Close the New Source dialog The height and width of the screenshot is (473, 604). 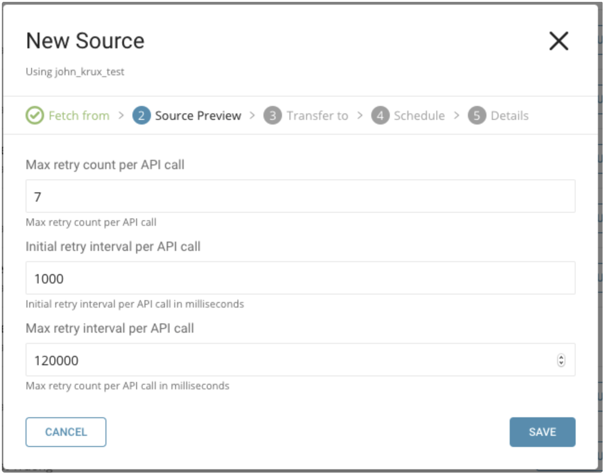(x=558, y=41)
